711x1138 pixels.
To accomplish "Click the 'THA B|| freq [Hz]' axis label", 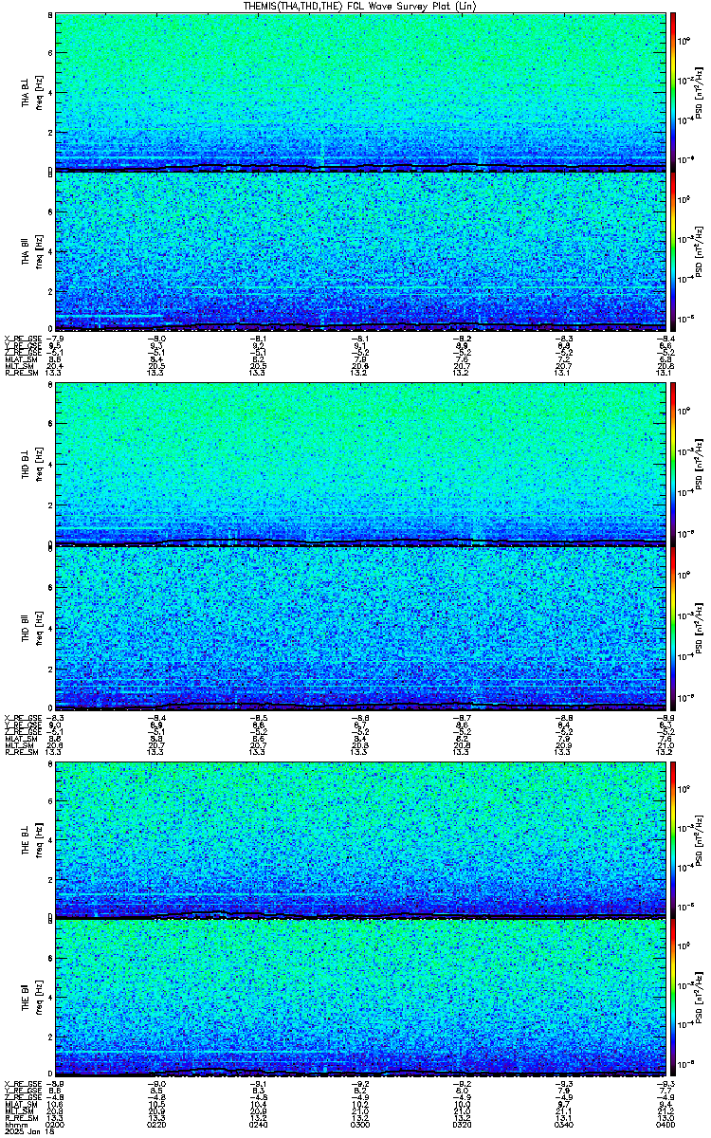I will [31, 251].
